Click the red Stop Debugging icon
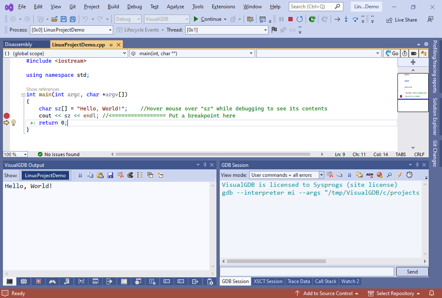 290,19
